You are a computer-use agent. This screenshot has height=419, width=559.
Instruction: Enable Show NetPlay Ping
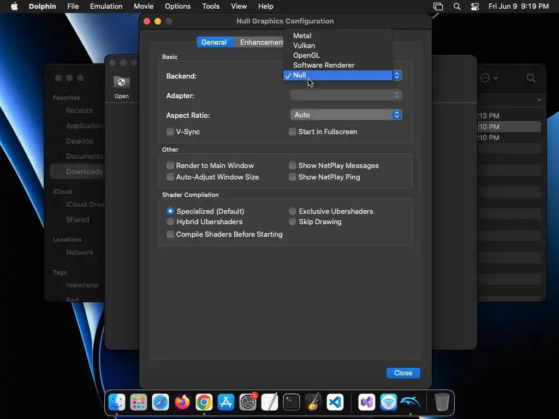(293, 177)
